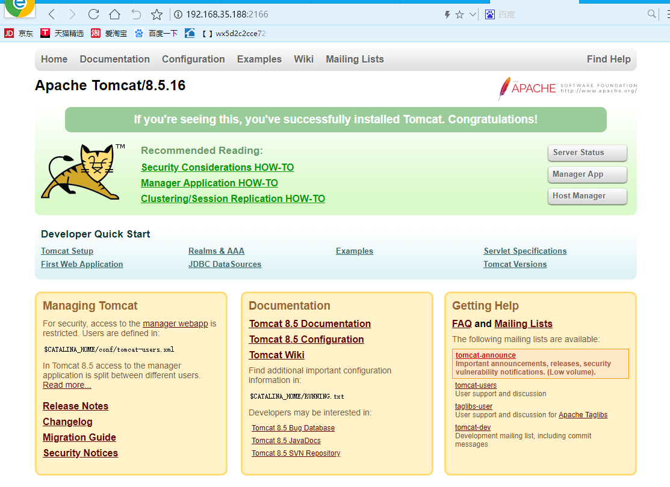The image size is (670, 487).
Task: Open the JDBC DataSources link
Action: [x=225, y=264]
